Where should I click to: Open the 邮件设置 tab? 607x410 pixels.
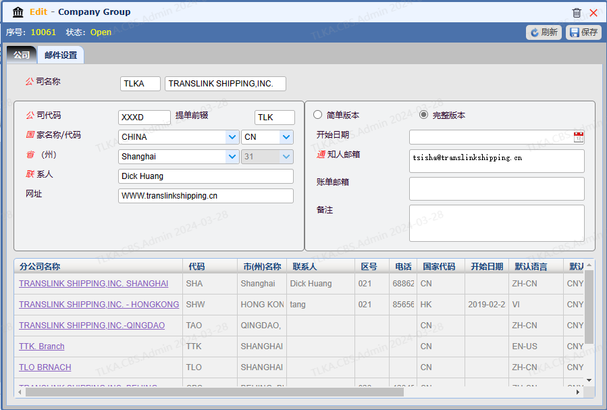61,55
